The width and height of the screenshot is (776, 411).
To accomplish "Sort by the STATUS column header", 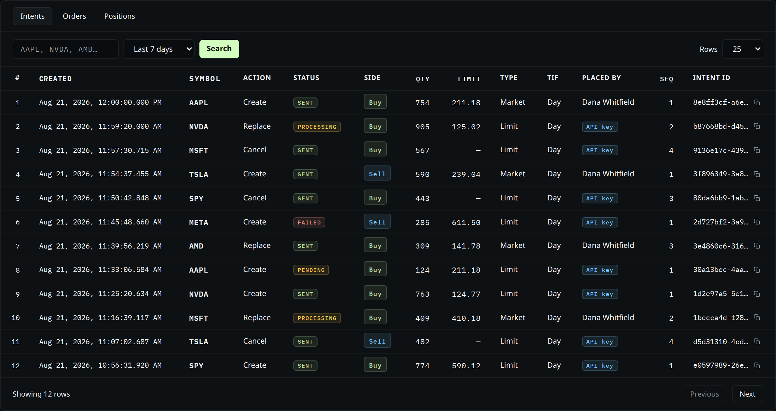I will [x=306, y=78].
